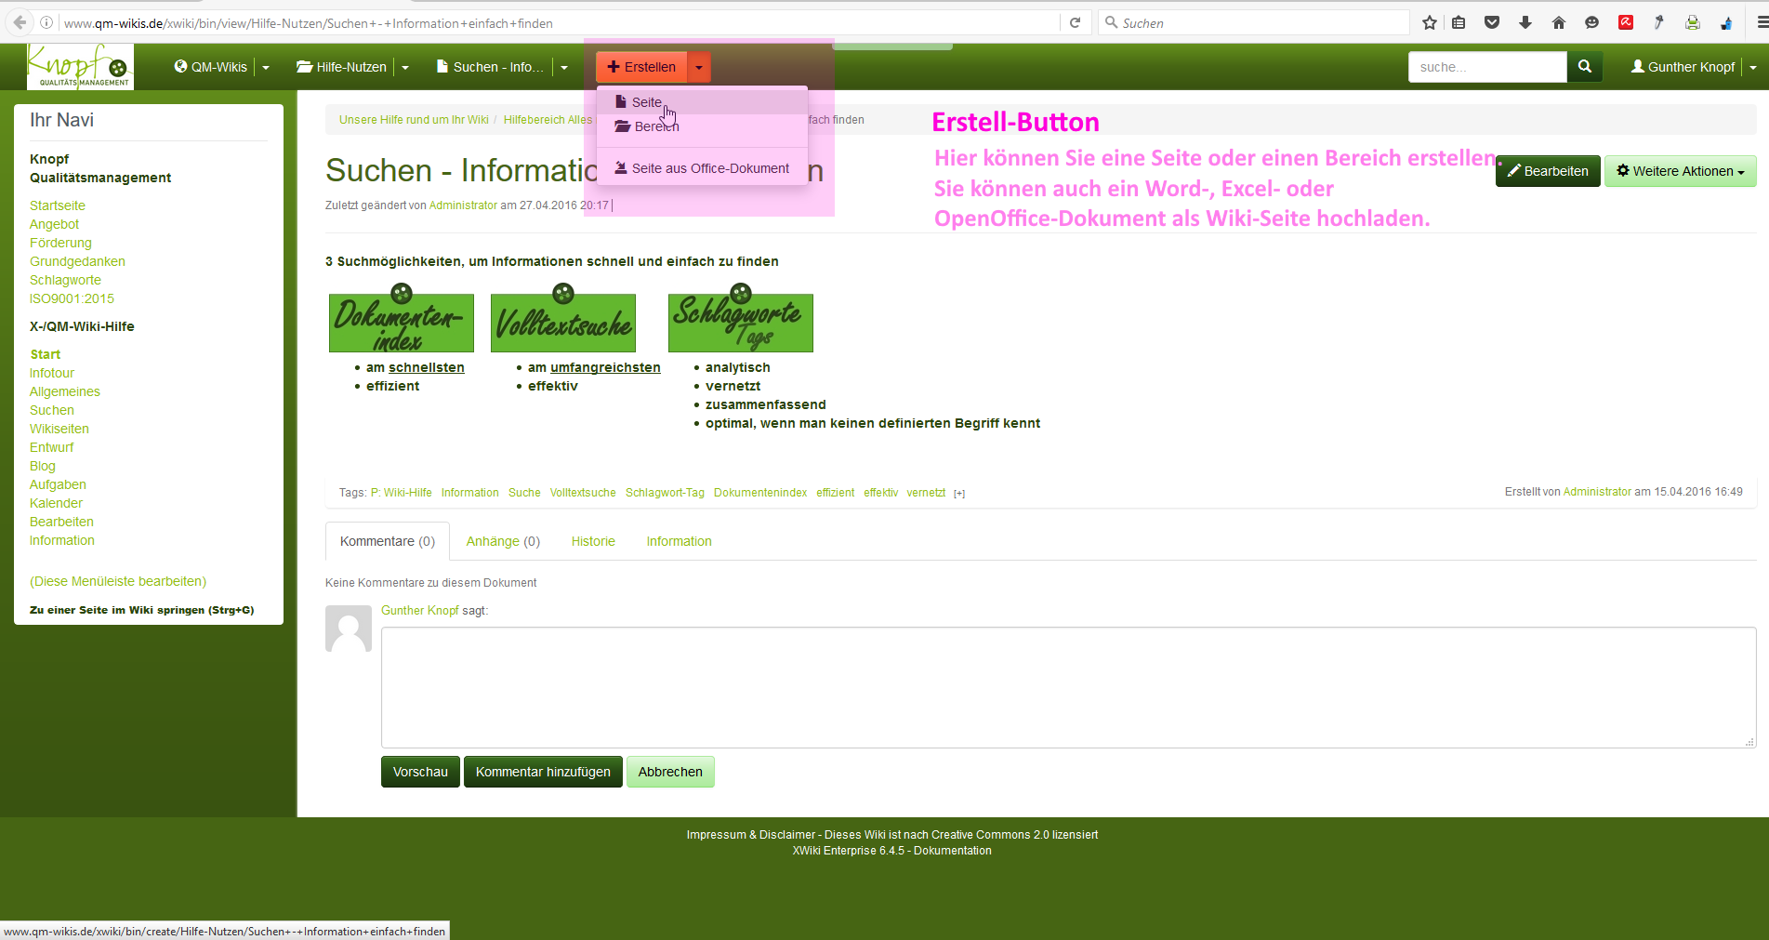The height and width of the screenshot is (940, 1769).
Task: Click the Knopf Qualitätsmanagement logo
Action: click(80, 67)
